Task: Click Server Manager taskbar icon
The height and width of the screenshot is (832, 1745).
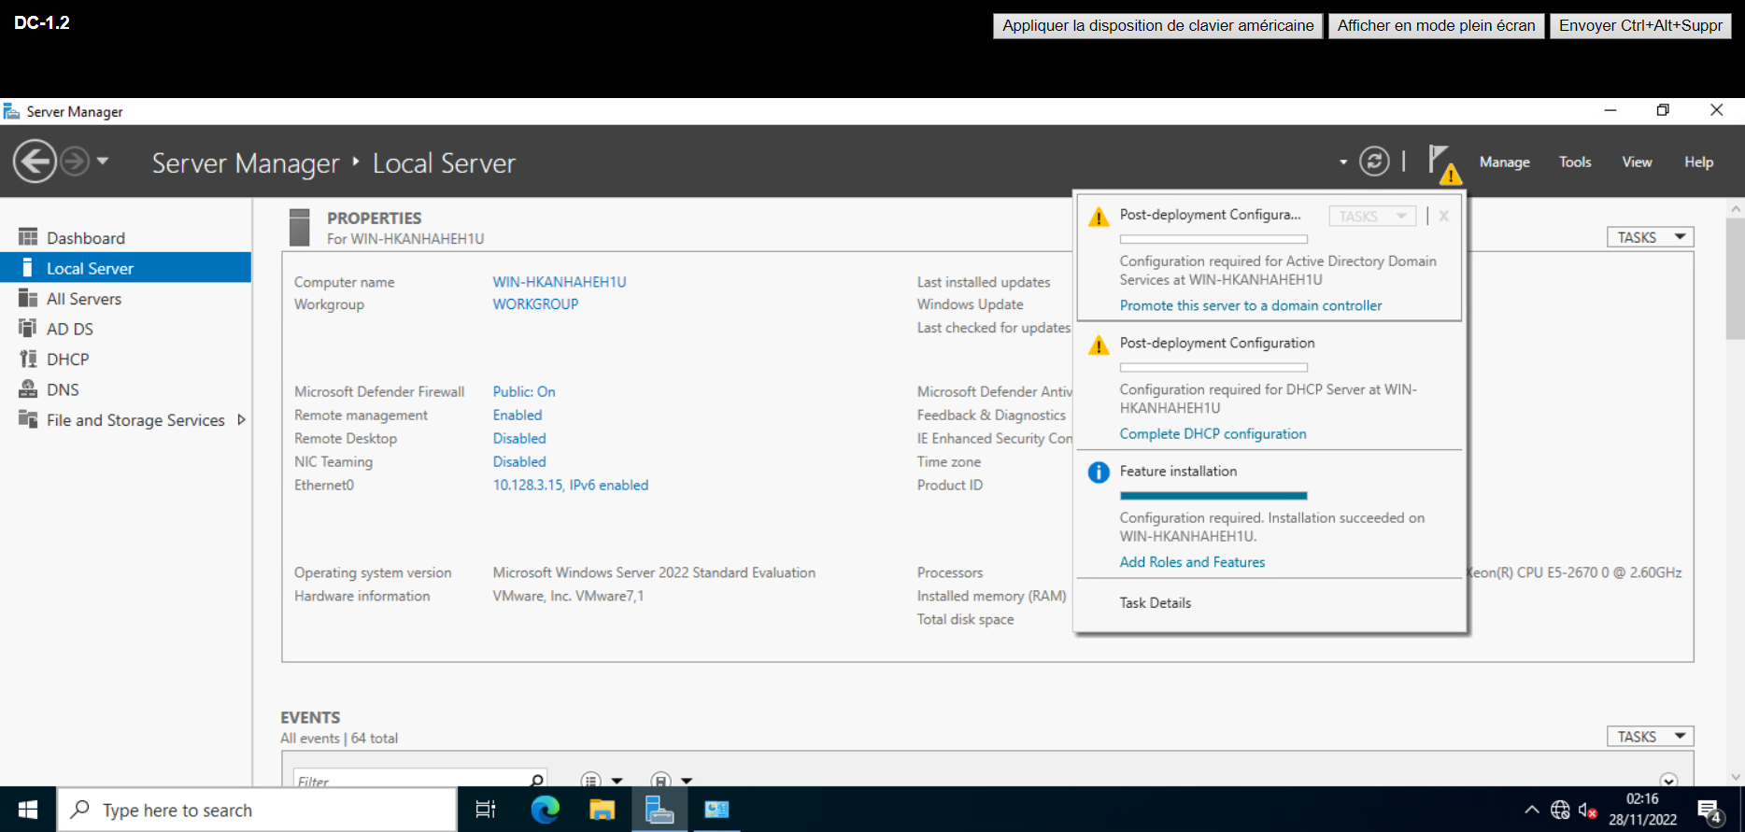Action: (x=660, y=810)
